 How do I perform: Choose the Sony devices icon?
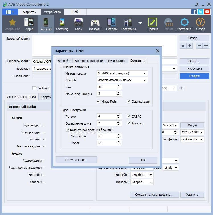pos(79,25)
